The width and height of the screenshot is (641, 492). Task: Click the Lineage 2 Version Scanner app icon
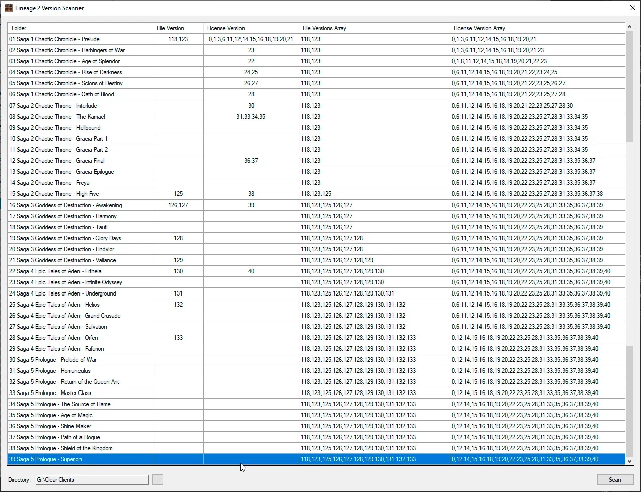(x=9, y=8)
